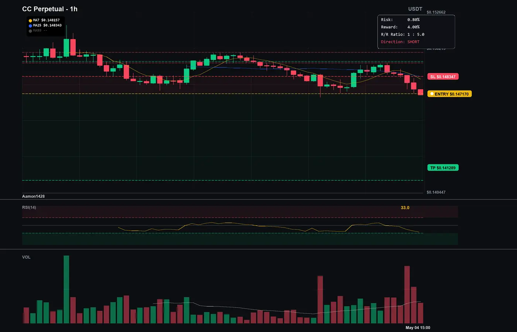Select the chart title CC Perpetual - 1h
517x332 pixels.
click(50, 9)
